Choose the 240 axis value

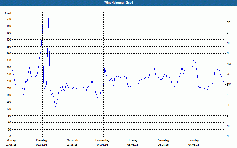point(9,81)
